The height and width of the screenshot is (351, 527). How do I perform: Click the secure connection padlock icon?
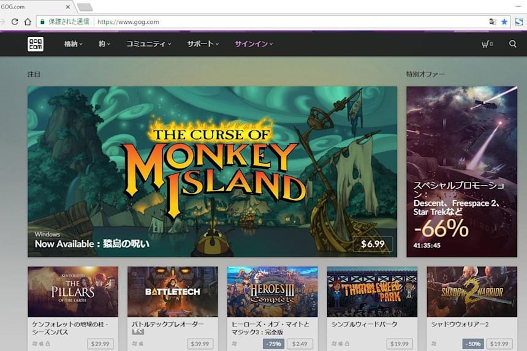42,22
